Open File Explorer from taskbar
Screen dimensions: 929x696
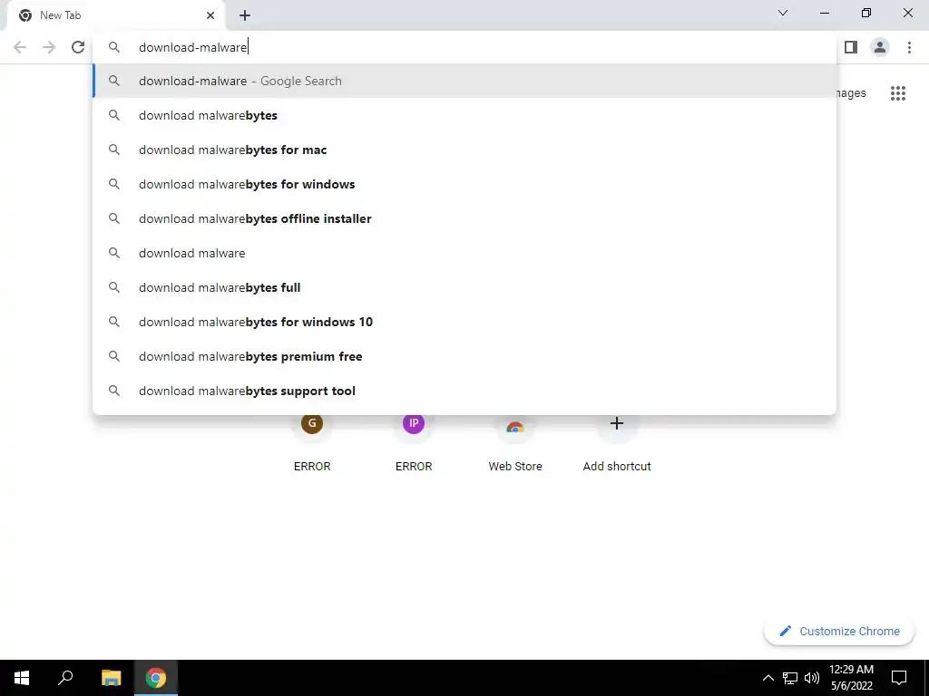coord(111,678)
